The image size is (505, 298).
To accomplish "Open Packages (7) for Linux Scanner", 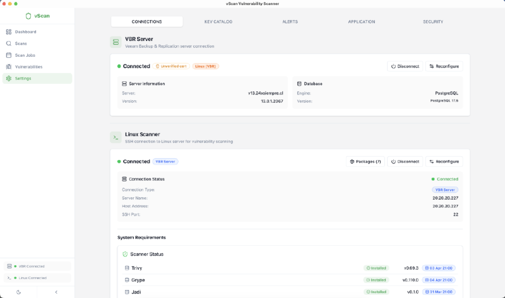I will click(x=365, y=161).
